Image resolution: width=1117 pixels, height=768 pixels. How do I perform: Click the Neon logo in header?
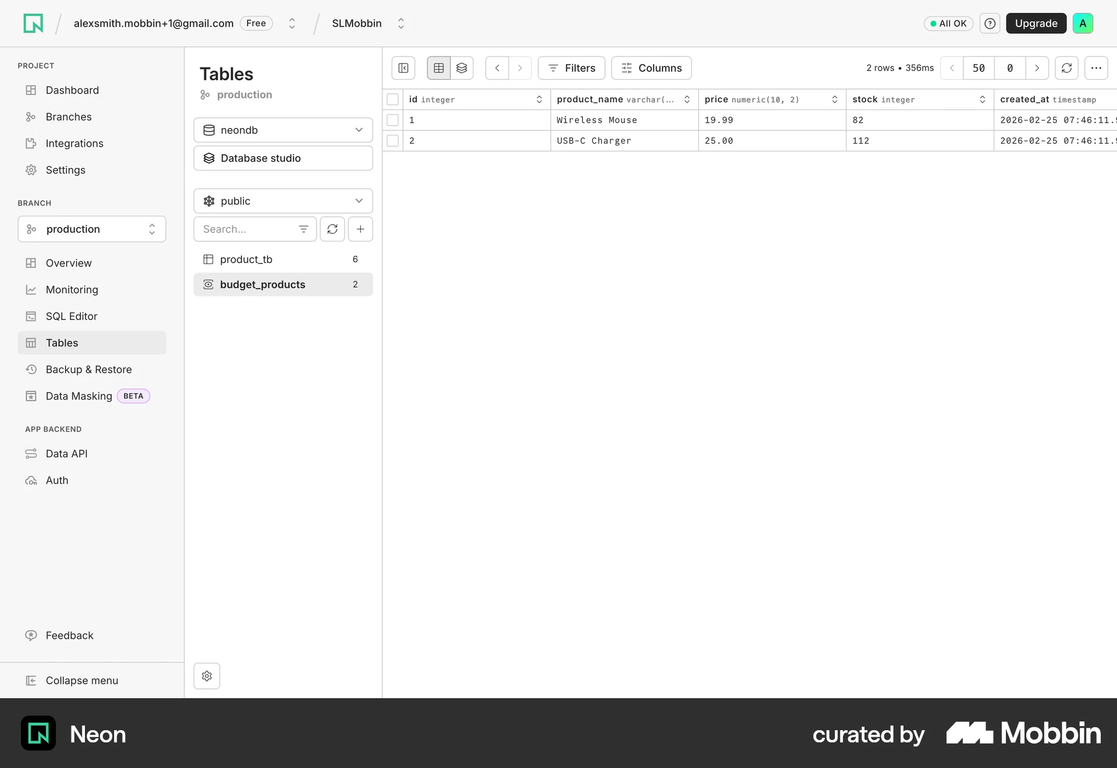[33, 23]
